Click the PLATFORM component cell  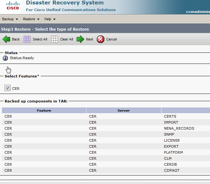coord(173,152)
